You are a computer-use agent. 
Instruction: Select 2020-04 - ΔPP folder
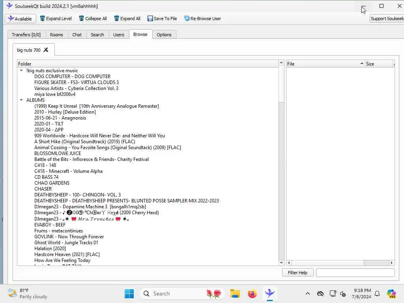(49, 130)
